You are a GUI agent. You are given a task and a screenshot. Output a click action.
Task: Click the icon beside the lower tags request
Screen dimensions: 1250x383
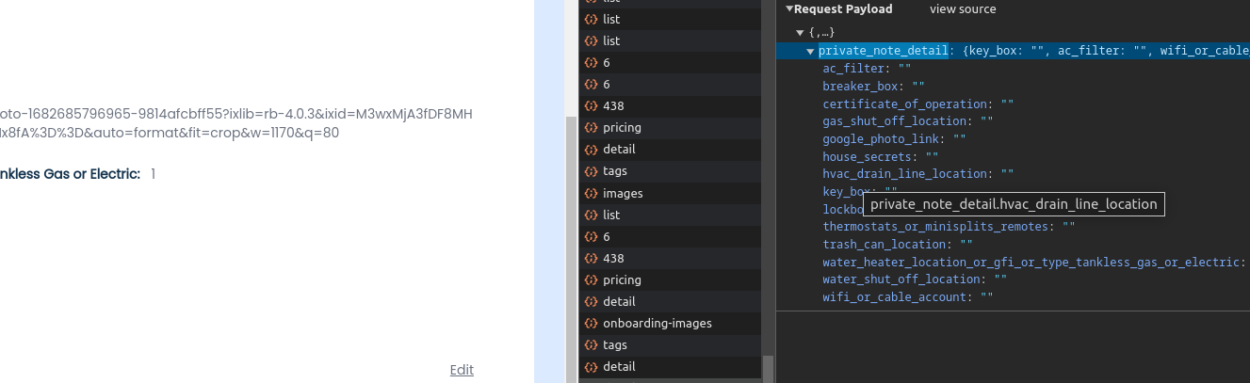pyautogui.click(x=591, y=344)
